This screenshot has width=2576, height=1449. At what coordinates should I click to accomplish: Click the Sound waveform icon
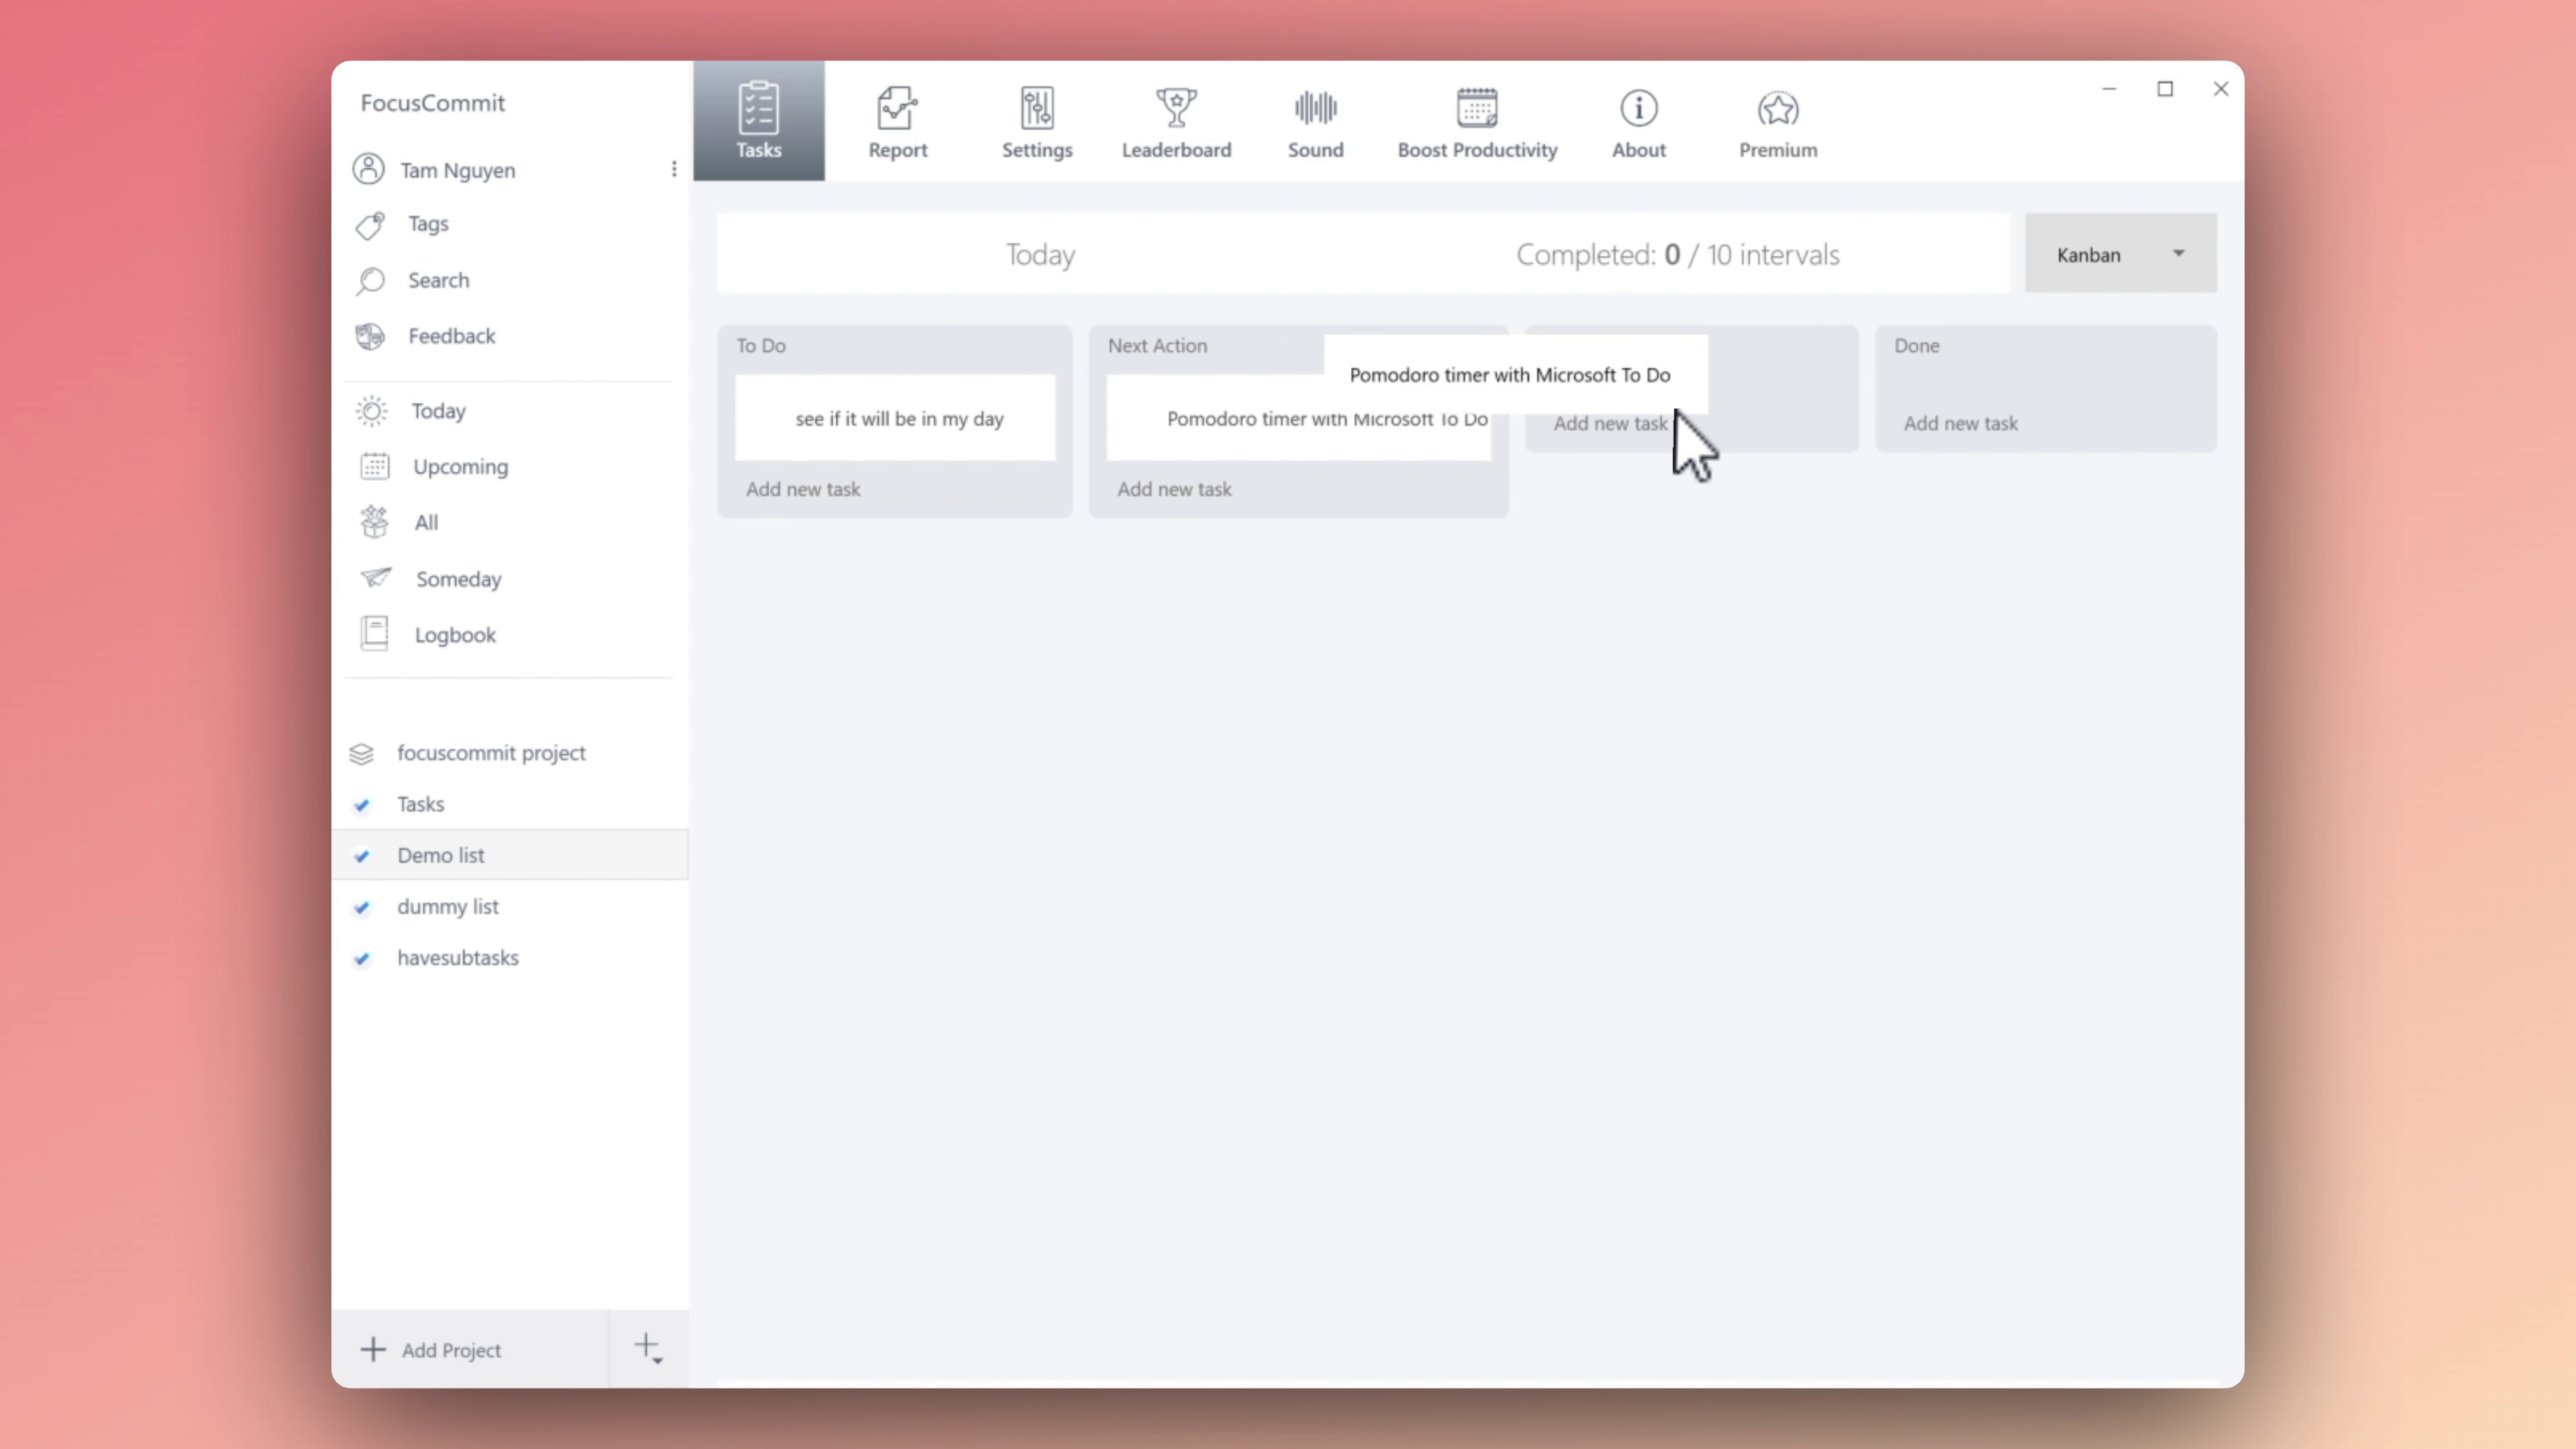pos(1315,108)
